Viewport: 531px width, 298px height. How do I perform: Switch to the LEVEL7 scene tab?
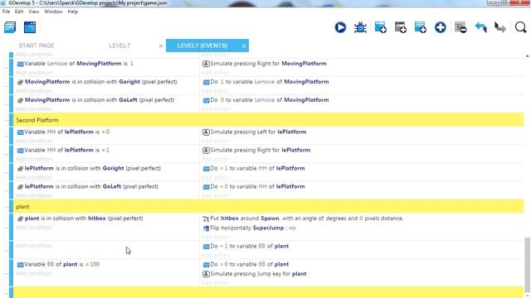click(x=119, y=46)
